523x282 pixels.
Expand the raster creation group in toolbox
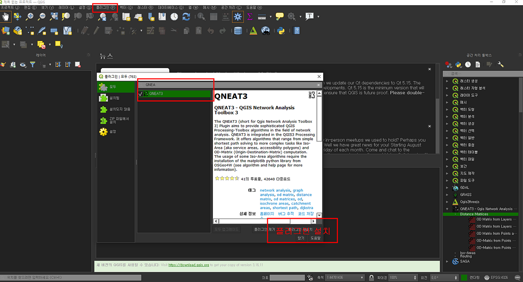(447, 81)
